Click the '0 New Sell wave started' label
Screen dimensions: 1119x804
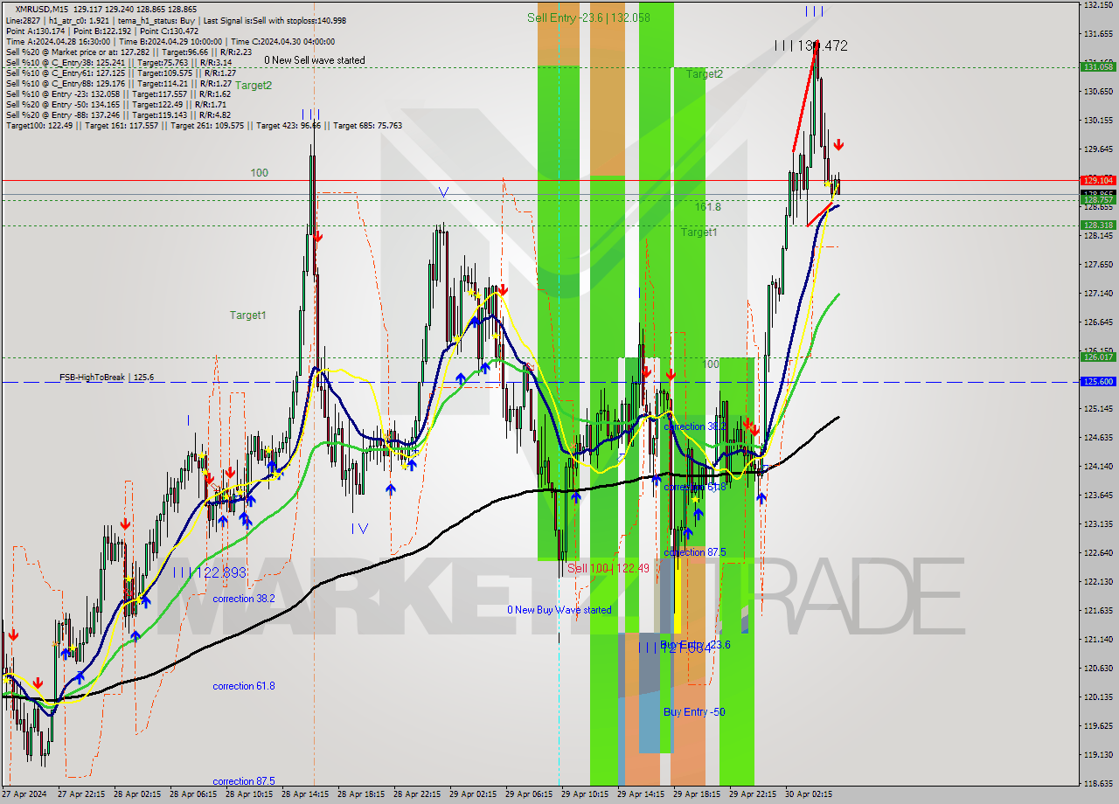coord(315,60)
